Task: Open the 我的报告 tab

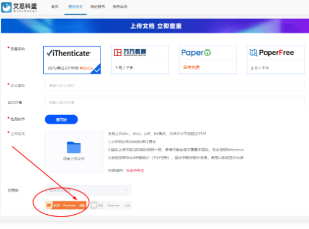Action: pyautogui.click(x=97, y=6)
